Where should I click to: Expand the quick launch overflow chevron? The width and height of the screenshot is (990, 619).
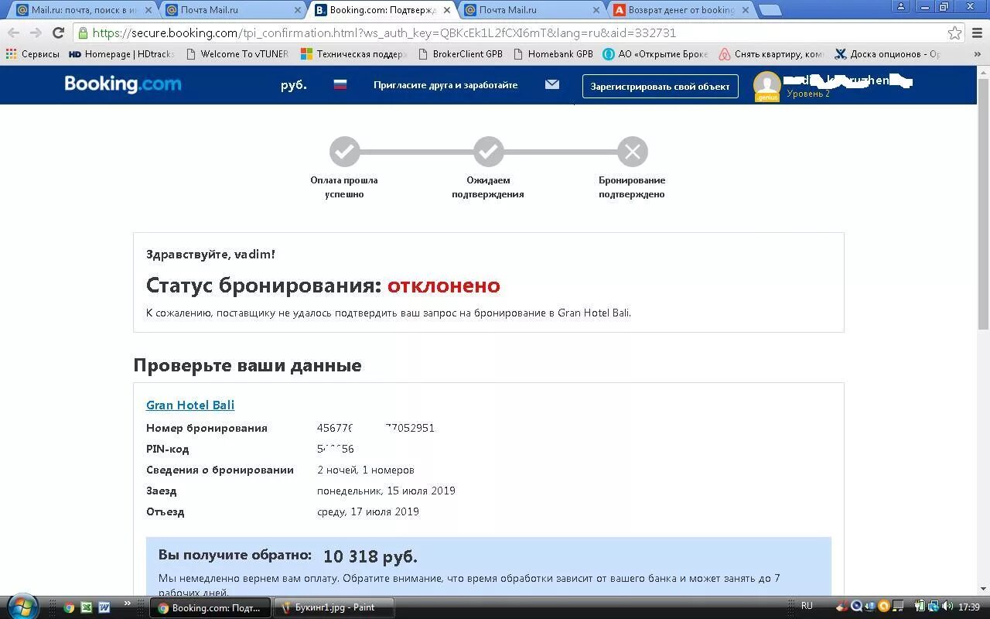click(x=128, y=604)
